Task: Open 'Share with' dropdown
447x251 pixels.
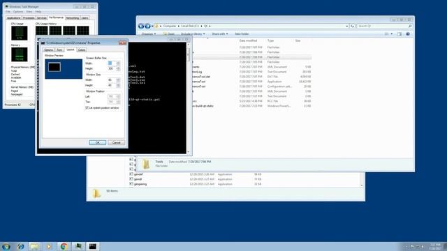Action: pyautogui.click(x=220, y=34)
